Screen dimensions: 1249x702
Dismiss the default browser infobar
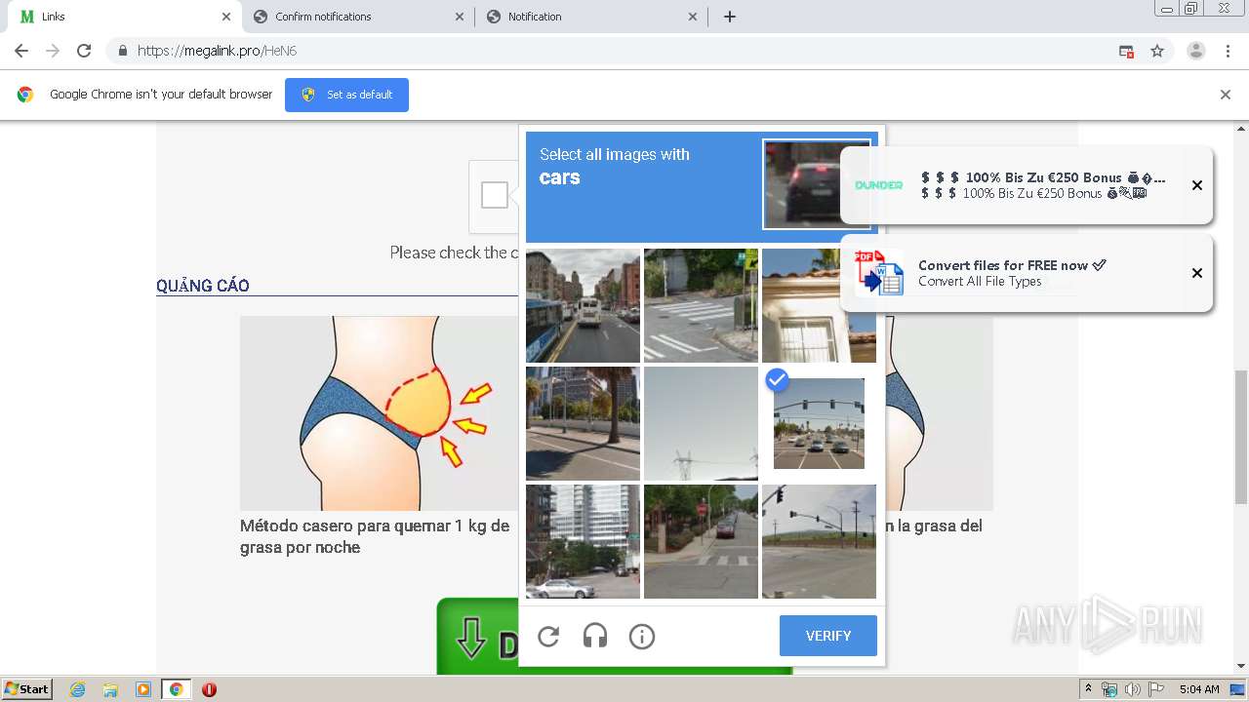1226,95
